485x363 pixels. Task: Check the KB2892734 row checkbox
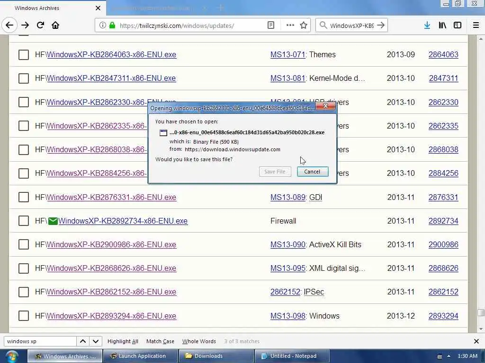pyautogui.click(x=24, y=221)
